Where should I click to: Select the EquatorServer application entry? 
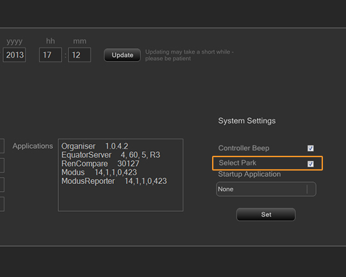tap(111, 155)
